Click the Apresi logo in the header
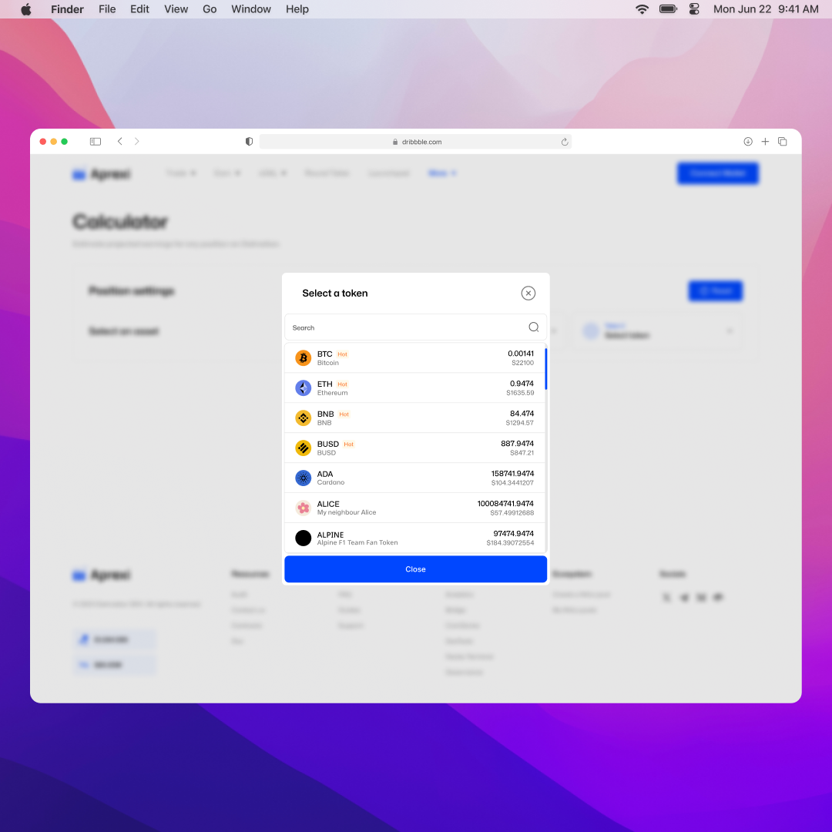This screenshot has height=832, width=832. 100,173
